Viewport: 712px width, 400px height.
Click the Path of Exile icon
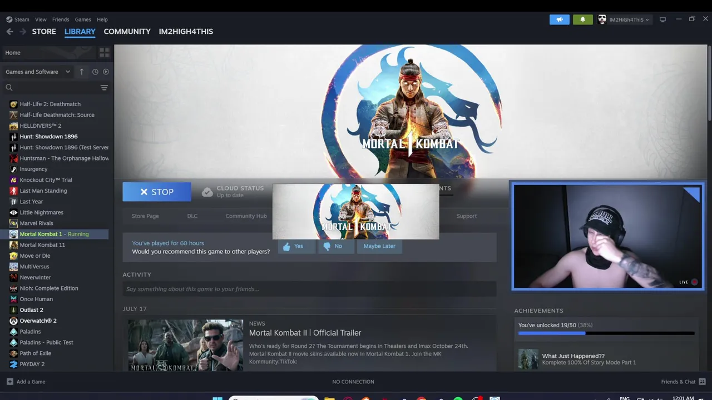pos(13,353)
